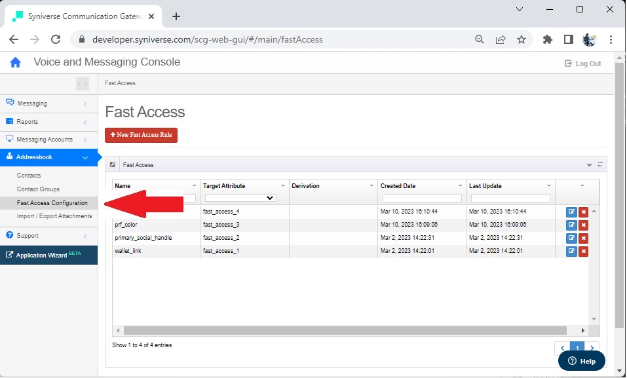
Task: Delete the fast_access_4 rule
Action: click(x=583, y=212)
